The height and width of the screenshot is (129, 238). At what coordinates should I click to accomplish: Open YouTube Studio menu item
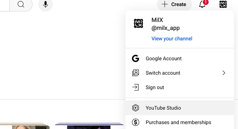(x=180, y=108)
